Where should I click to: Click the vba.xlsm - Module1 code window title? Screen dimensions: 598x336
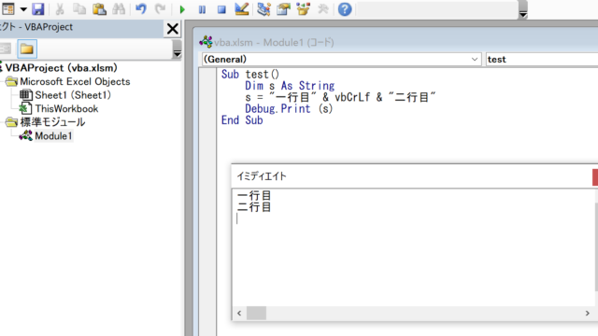(x=274, y=42)
